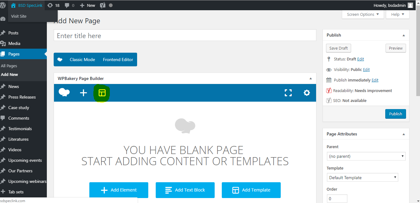Click the templates icon in WPBakery toolbar

click(x=102, y=93)
